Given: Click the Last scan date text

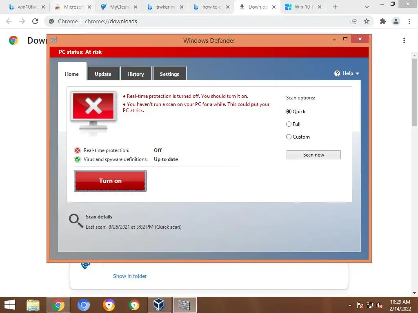Looking at the screenshot, I should [133, 227].
